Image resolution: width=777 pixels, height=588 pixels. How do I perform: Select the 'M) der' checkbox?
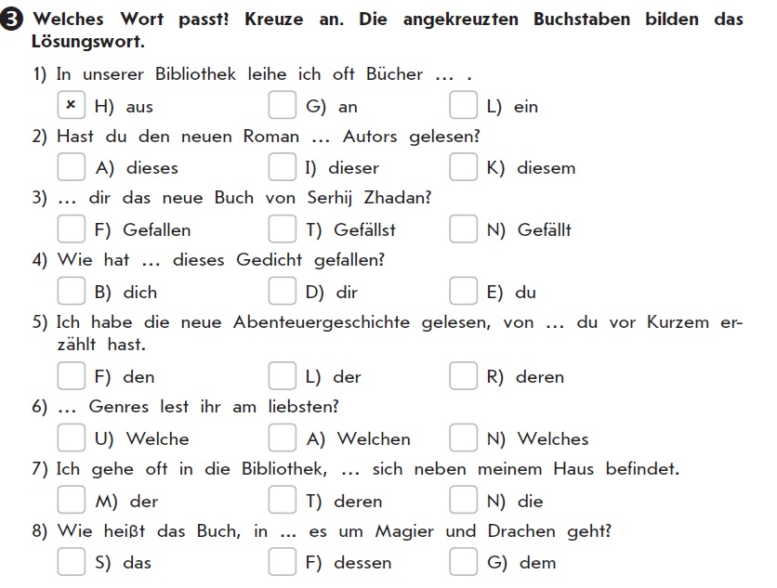click(x=71, y=501)
